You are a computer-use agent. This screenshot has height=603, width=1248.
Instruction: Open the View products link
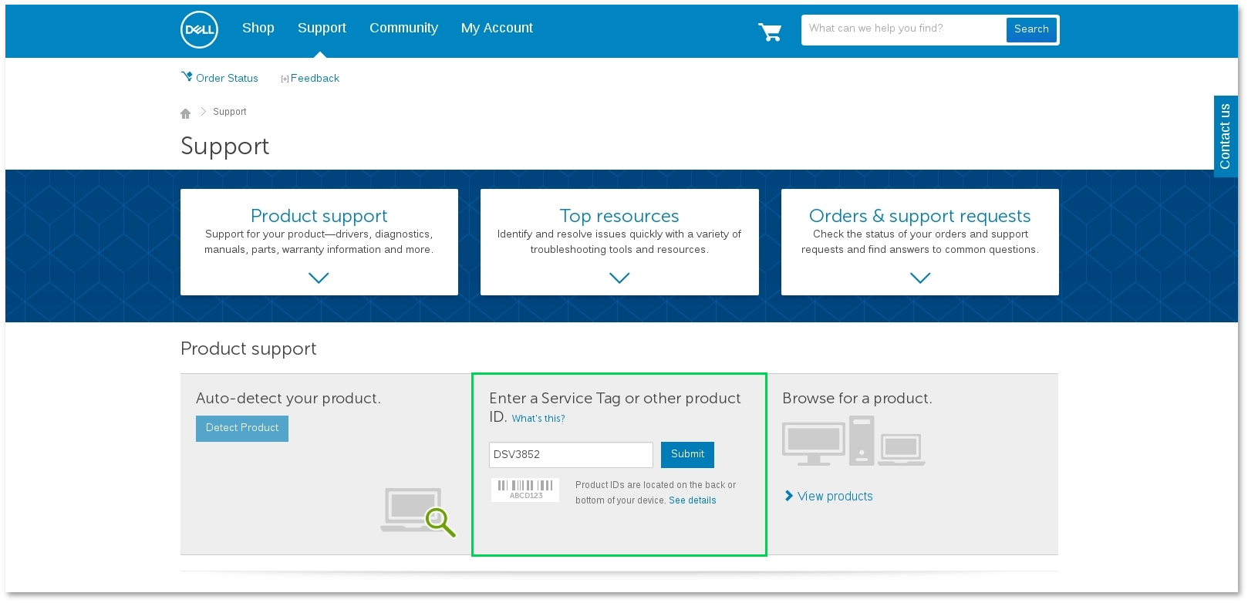(x=835, y=497)
